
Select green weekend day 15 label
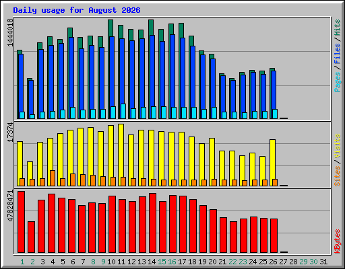[x=162, y=262]
